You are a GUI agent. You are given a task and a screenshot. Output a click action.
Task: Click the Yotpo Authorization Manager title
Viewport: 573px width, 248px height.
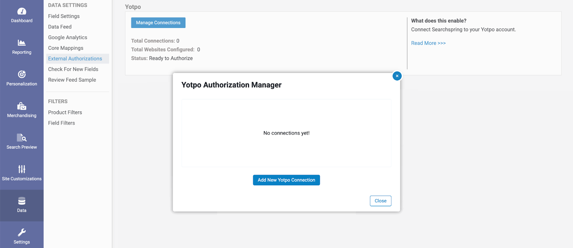[231, 85]
